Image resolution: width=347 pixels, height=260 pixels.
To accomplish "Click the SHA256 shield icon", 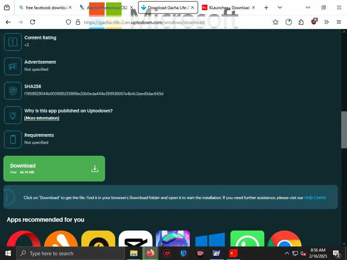I will (13, 91).
